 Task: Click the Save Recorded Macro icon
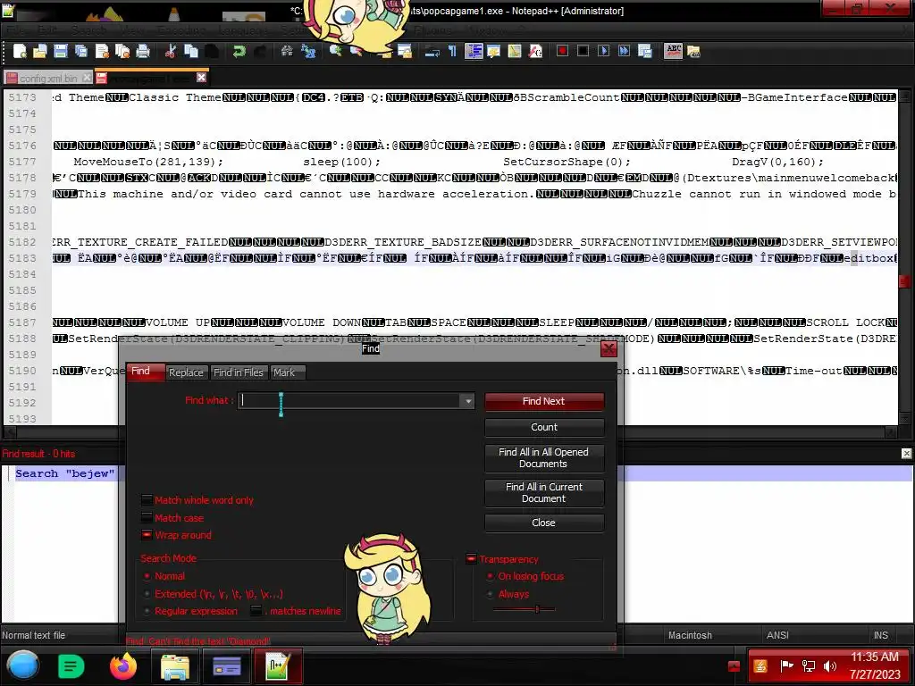pyautogui.click(x=645, y=51)
